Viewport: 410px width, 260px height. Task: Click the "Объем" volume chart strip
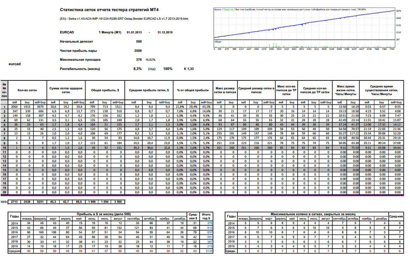304,44
